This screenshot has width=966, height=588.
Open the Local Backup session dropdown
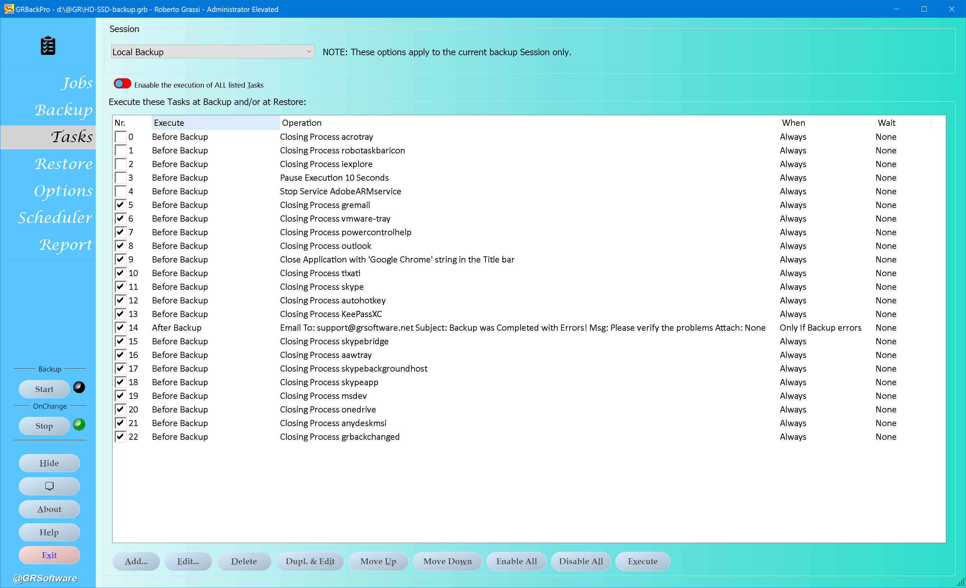(212, 52)
